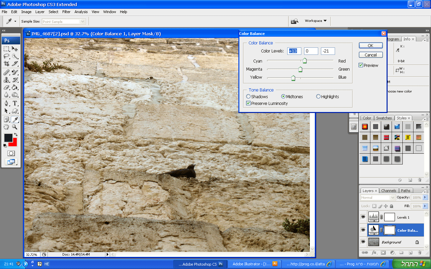Image resolution: width=431 pixels, height=269 pixels.
Task: Select the Horizontal Type tool
Action: pos(15,103)
